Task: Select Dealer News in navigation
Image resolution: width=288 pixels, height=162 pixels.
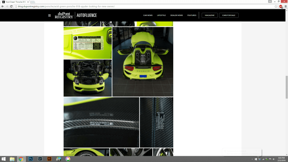Action: click(177, 15)
